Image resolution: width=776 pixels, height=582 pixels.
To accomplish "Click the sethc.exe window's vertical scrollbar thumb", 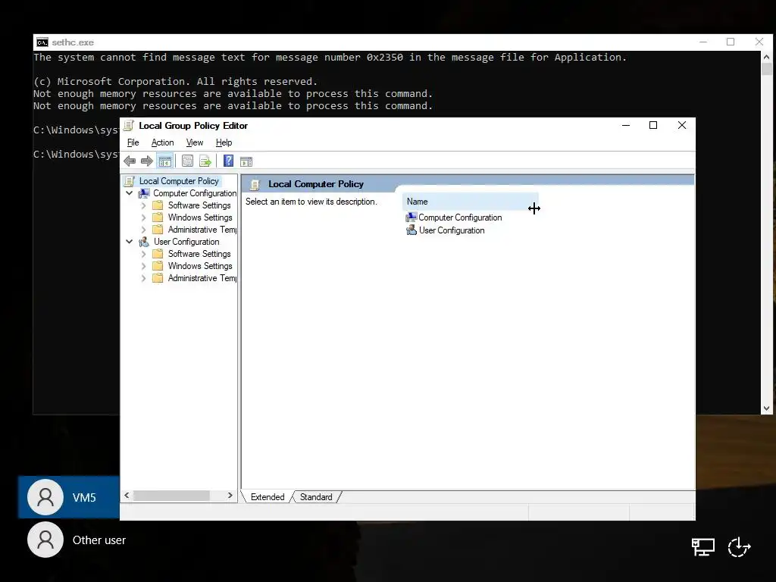I will click(x=767, y=69).
